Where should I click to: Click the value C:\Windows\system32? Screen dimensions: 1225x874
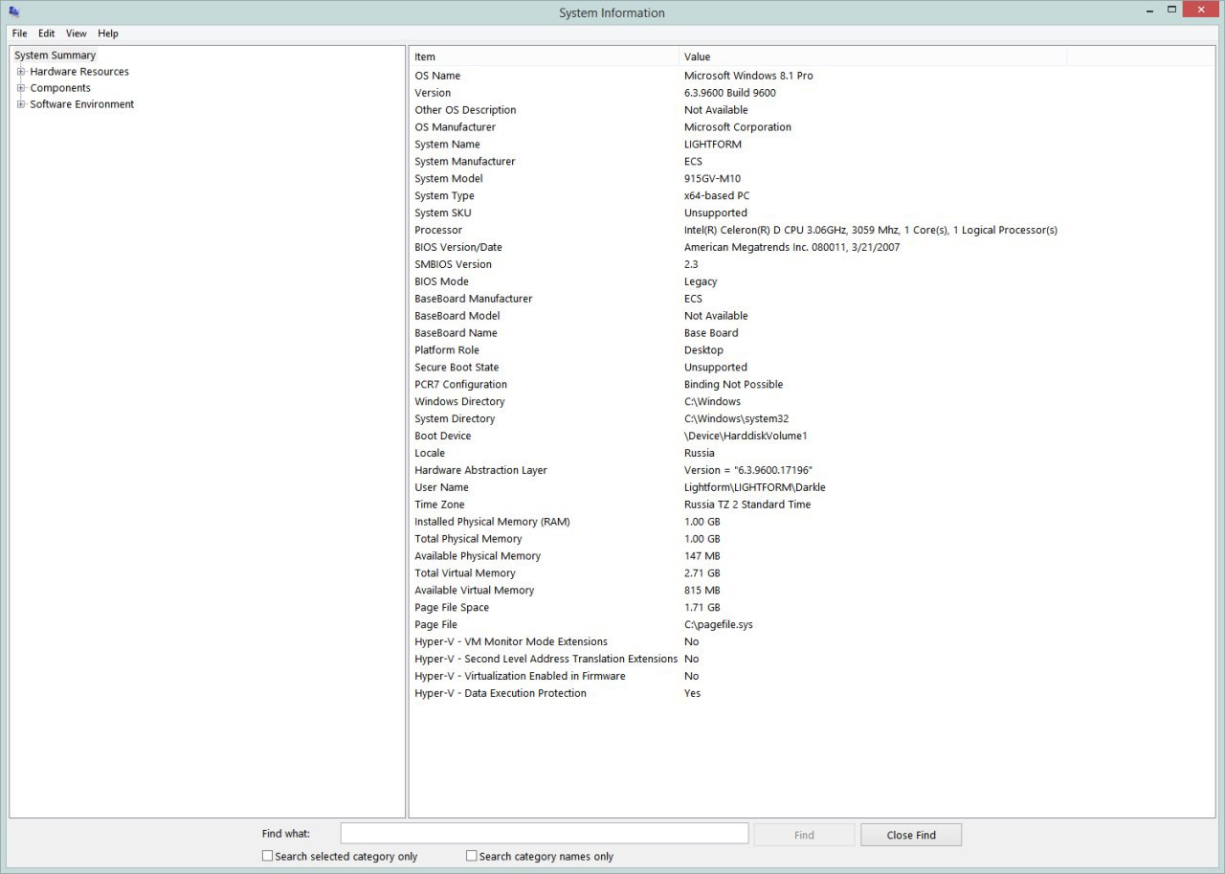[736, 419]
